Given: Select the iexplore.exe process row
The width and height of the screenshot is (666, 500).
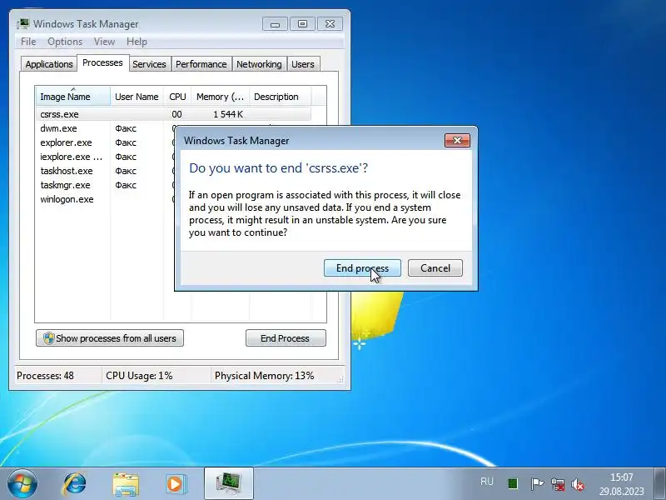Looking at the screenshot, I should (105, 157).
